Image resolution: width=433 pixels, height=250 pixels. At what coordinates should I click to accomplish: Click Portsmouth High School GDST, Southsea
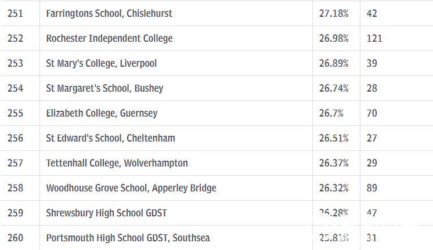(x=128, y=238)
